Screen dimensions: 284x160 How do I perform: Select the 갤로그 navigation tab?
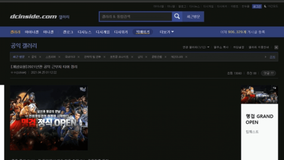click(68, 32)
